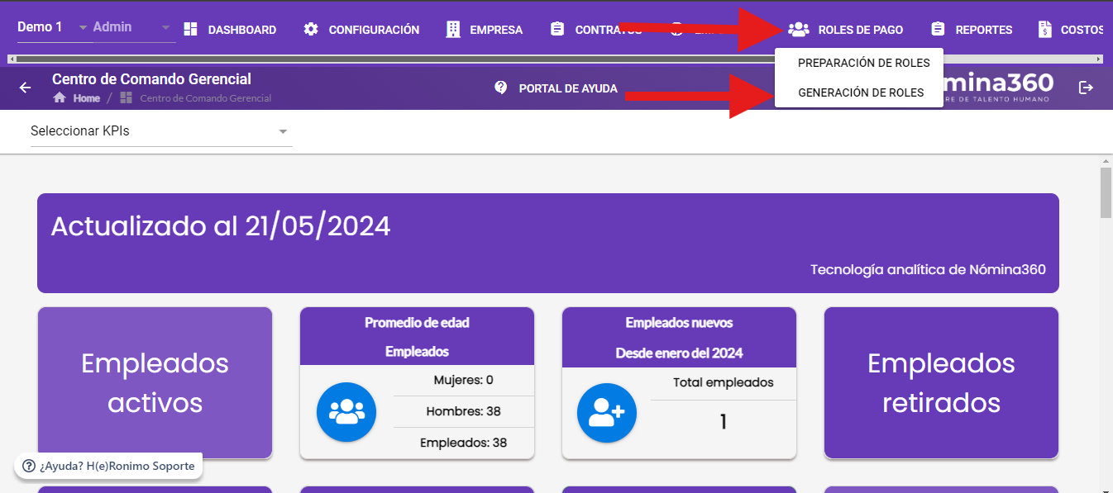
Task: Click the 'Mujeres: 0' value
Action: coord(463,381)
